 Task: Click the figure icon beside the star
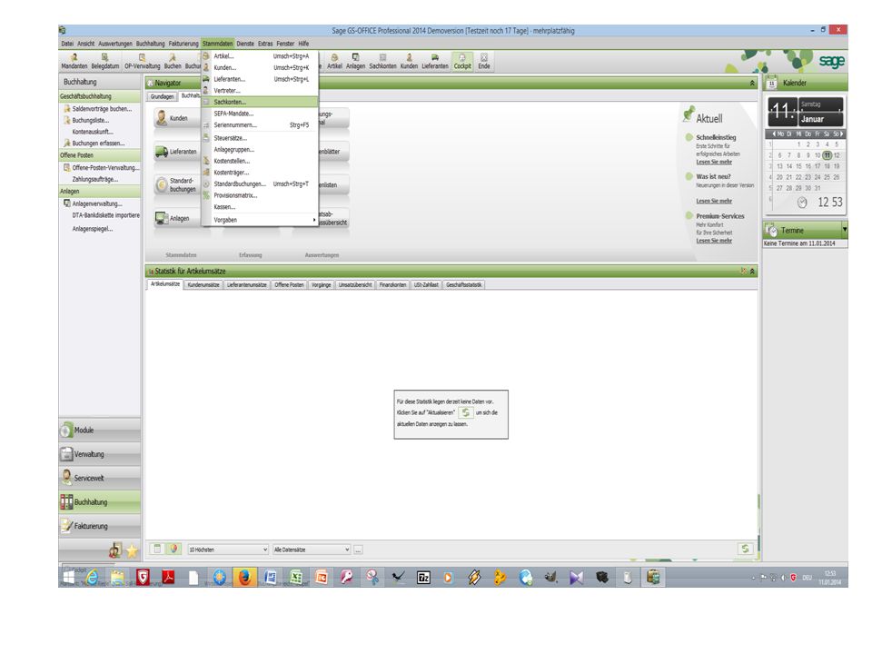115,550
